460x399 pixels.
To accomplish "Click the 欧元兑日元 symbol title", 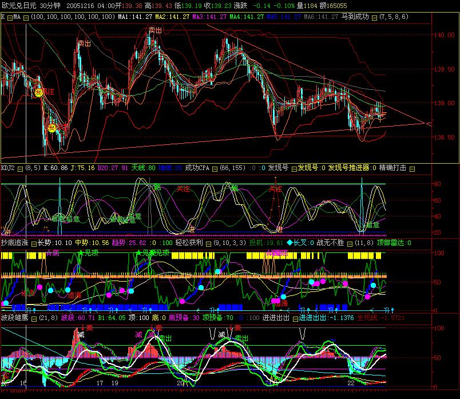I will point(19,6).
